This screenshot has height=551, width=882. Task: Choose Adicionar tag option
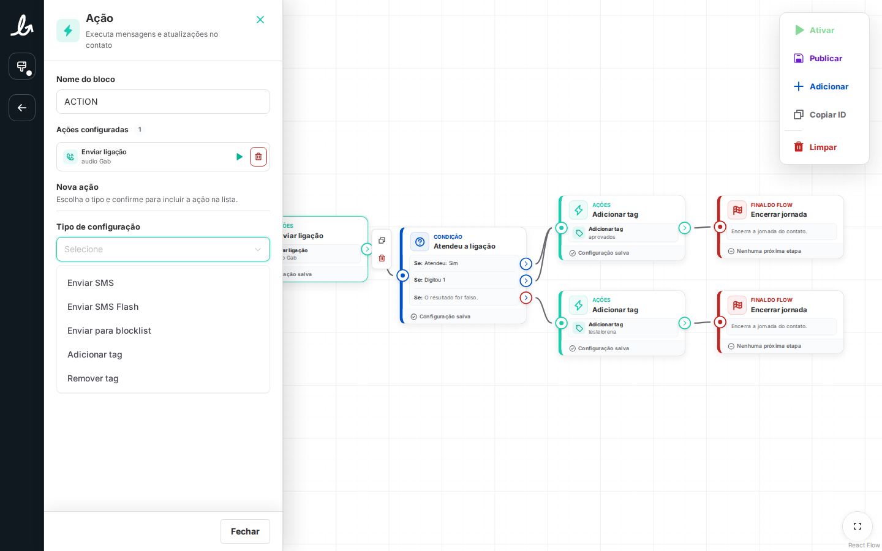point(163,354)
